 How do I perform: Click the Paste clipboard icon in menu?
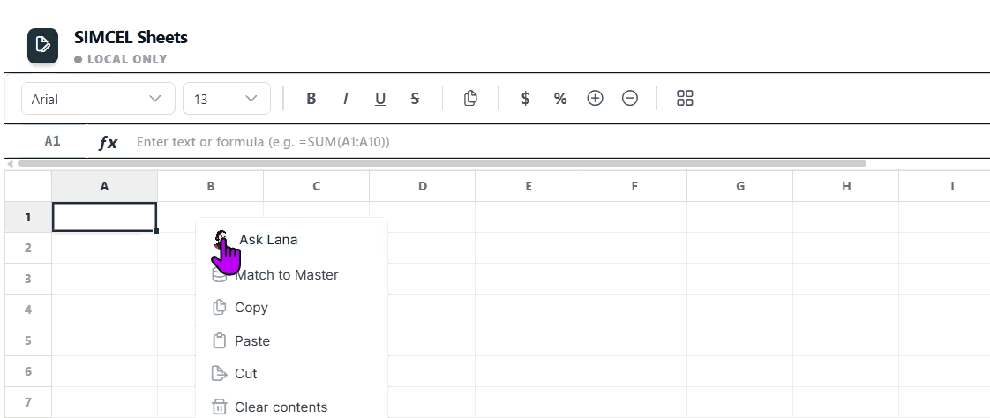coord(219,341)
